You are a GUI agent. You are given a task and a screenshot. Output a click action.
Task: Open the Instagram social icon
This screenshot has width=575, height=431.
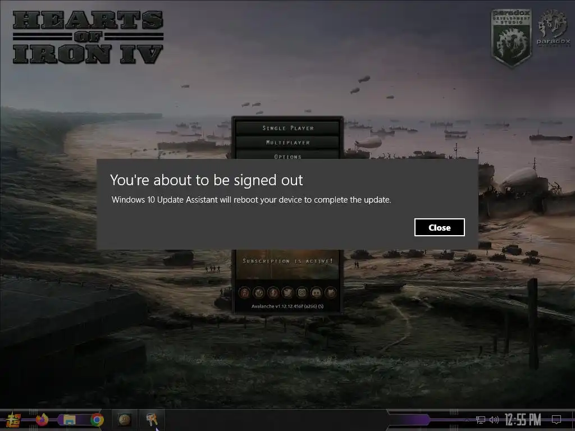tap(302, 292)
